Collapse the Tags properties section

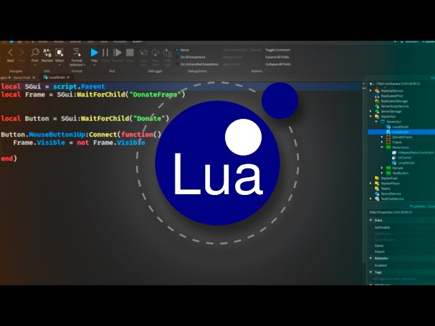(x=371, y=272)
